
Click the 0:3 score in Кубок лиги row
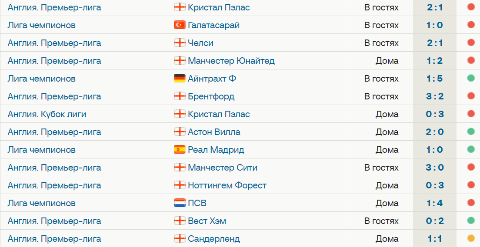pos(434,114)
